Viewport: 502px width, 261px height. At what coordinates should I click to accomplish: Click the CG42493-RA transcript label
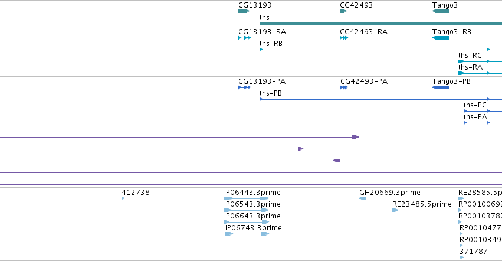(x=364, y=32)
